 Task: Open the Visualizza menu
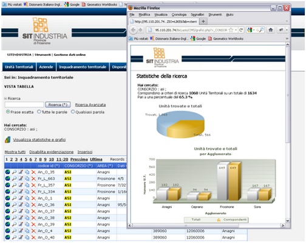pos(161,15)
